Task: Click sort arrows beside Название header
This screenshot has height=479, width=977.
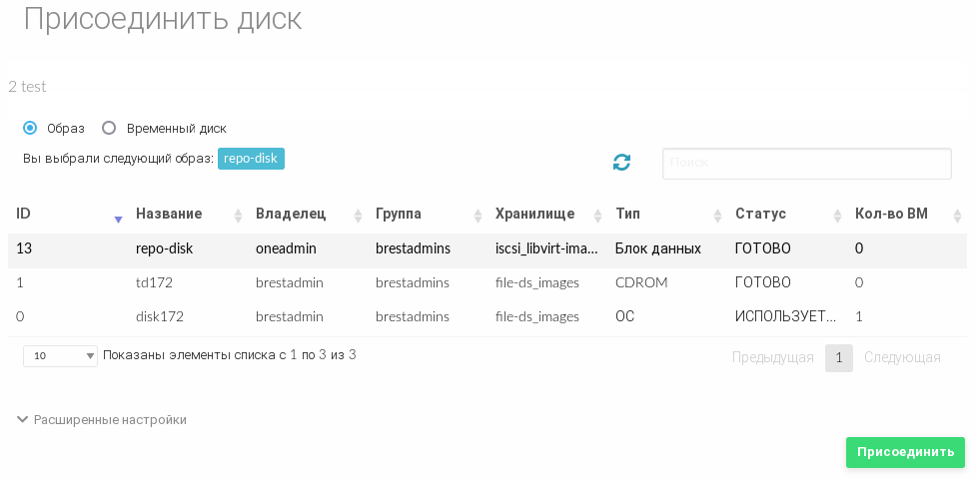Action: click(x=238, y=216)
